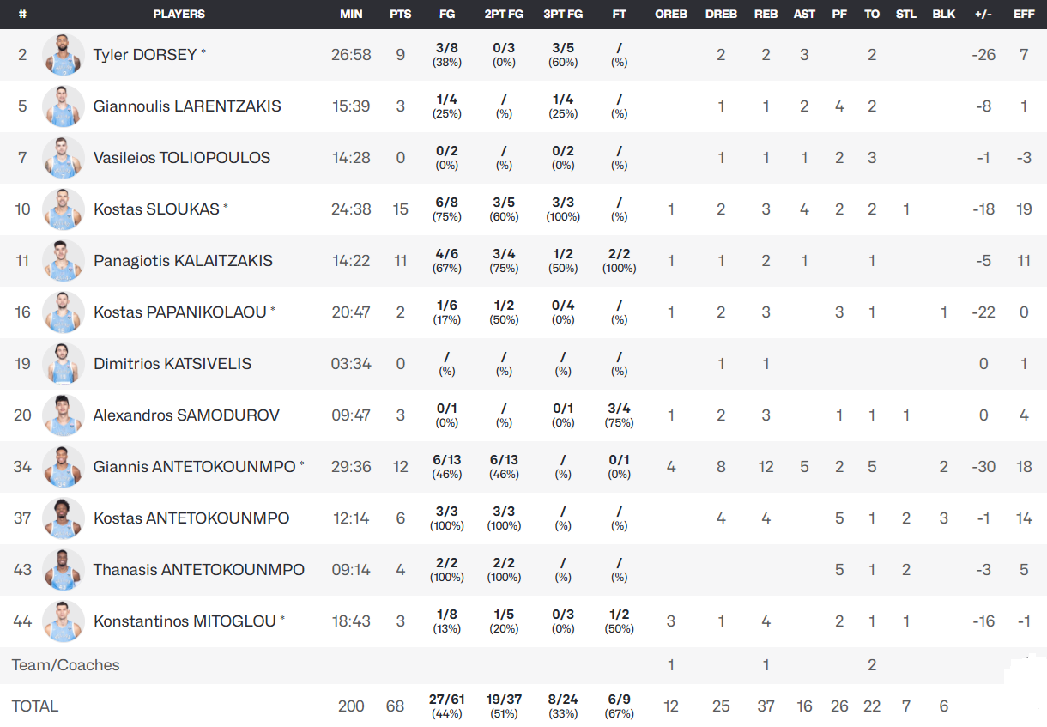This screenshot has height=727, width=1047.
Task: Select Thanasis ANTETOKOUNMPO headshot
Action: pos(63,570)
